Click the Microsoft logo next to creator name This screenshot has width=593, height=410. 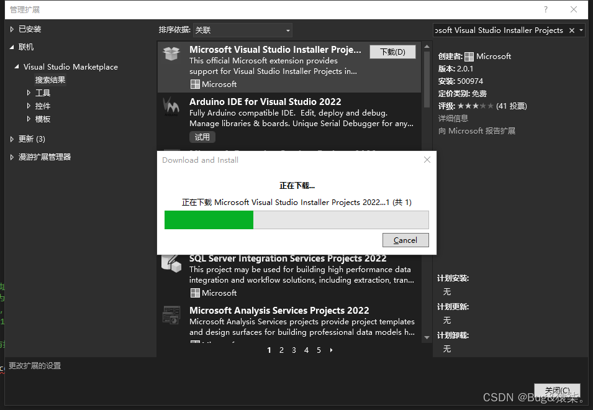click(x=469, y=57)
